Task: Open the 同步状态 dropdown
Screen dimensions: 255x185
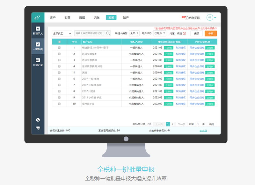Action: (x=159, y=33)
